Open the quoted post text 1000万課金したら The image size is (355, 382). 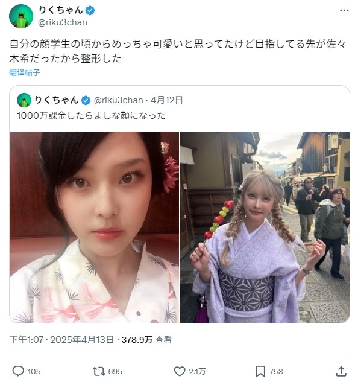[91, 115]
